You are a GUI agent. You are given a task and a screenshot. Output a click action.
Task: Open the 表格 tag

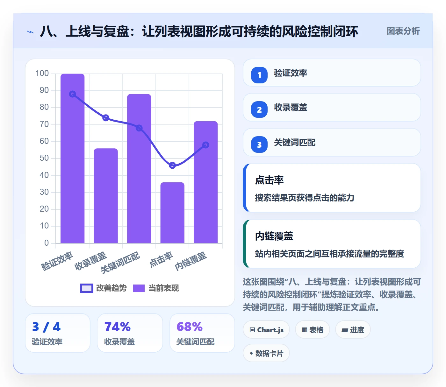313,330
